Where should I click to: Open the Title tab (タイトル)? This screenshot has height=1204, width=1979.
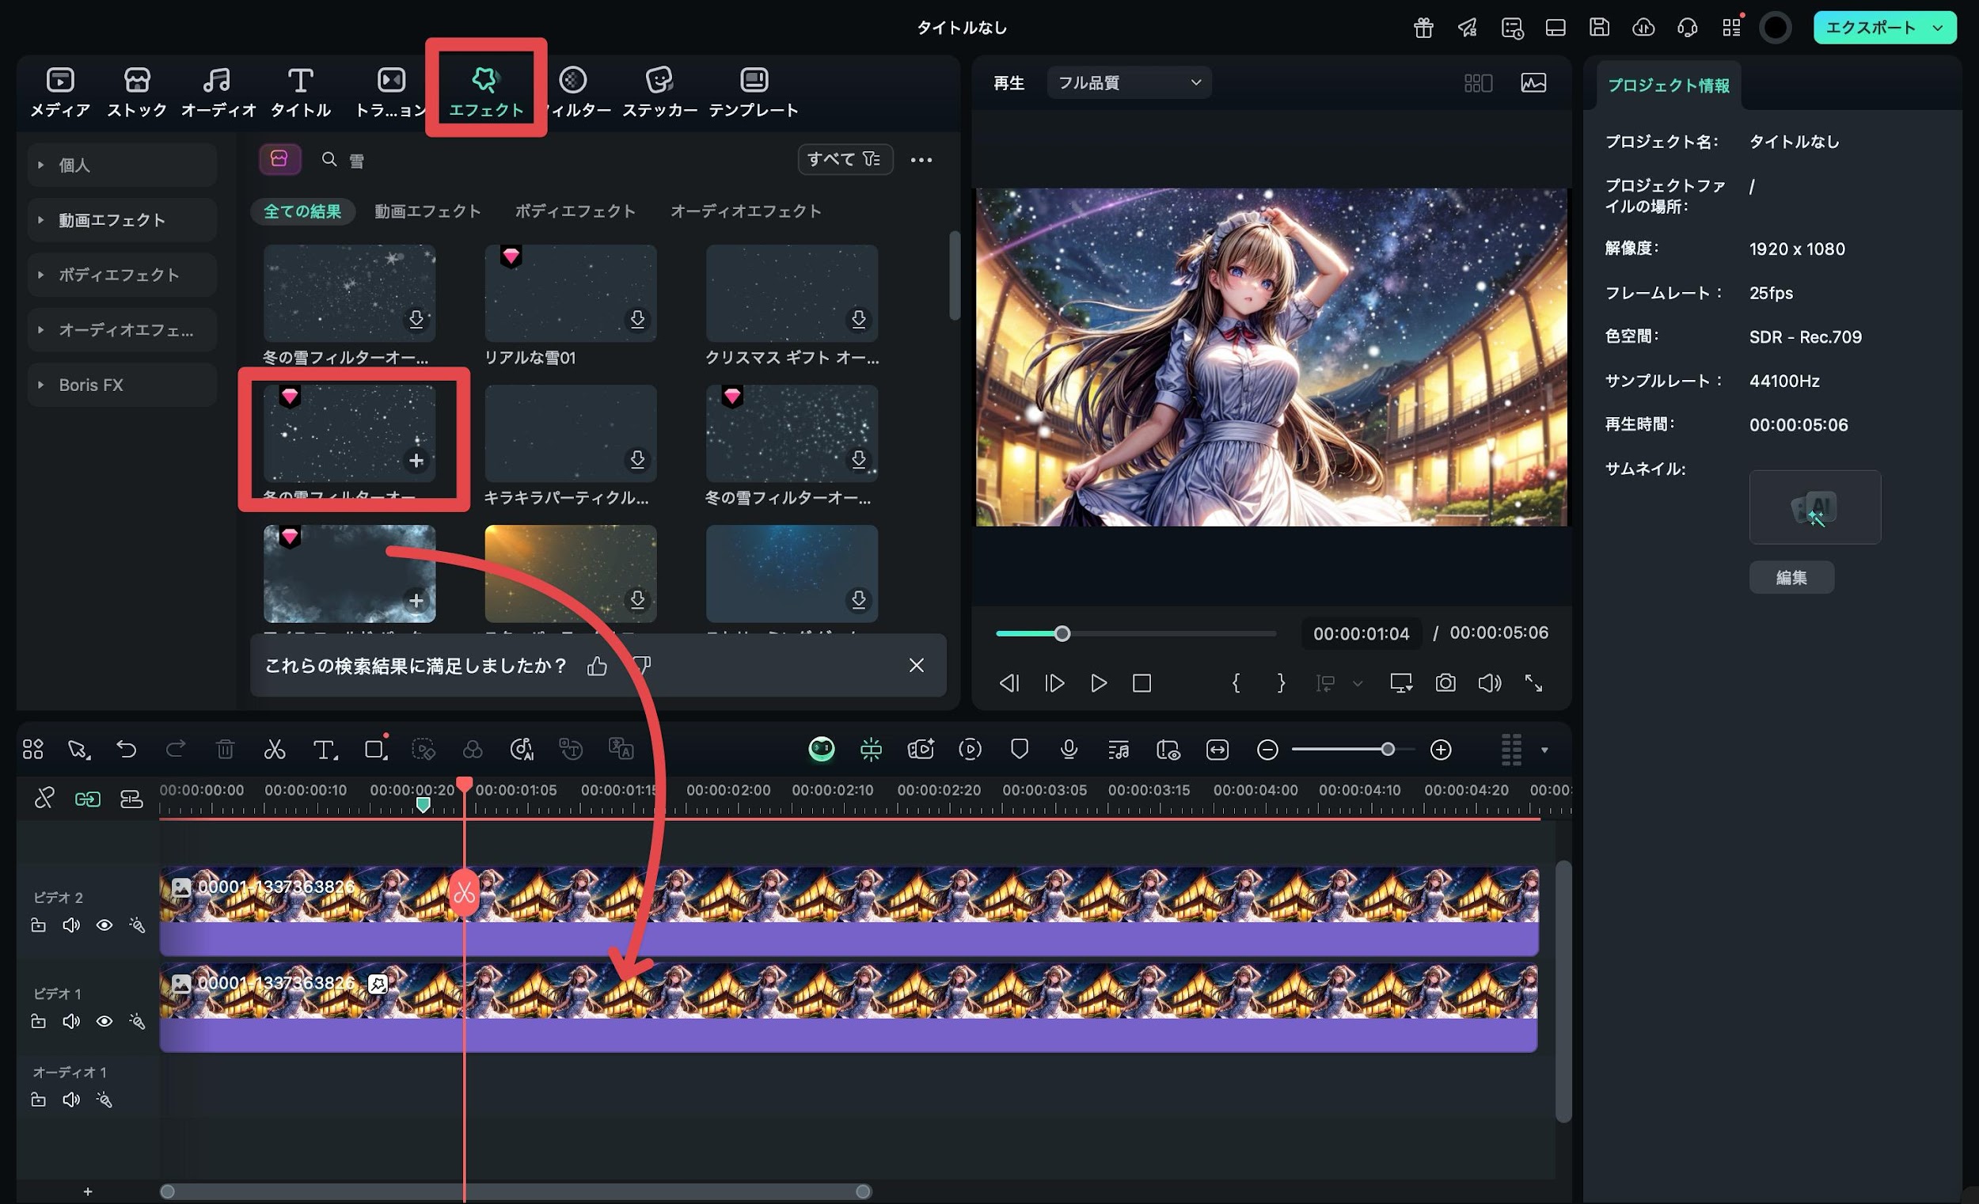coord(300,93)
